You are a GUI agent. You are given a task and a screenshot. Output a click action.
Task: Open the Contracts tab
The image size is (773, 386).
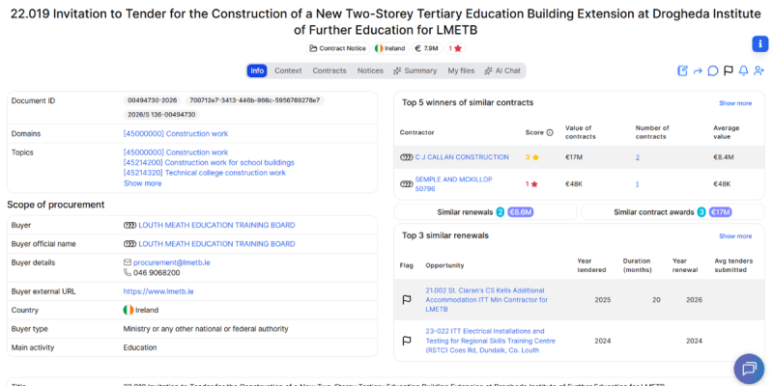(x=329, y=70)
